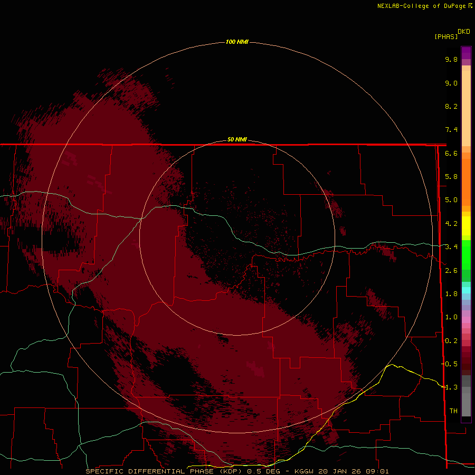Click the DKD label above the color scale
The height and width of the screenshot is (475, 475).
[464, 32]
